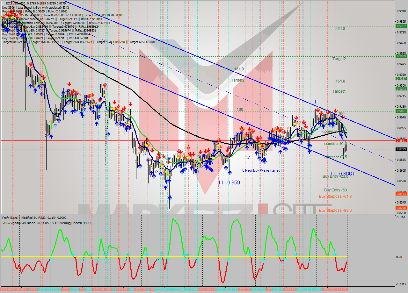The image size is (408, 293).
Task: Click the 0.9650 price axis value
Action: (x=401, y=43)
